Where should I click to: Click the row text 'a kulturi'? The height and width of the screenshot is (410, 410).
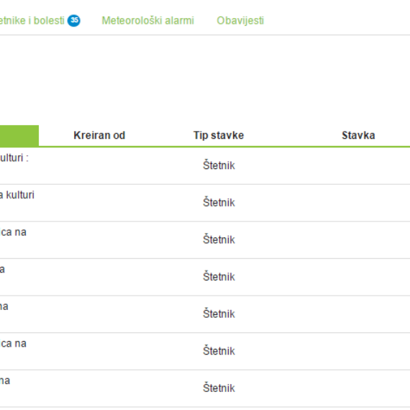click(x=17, y=195)
